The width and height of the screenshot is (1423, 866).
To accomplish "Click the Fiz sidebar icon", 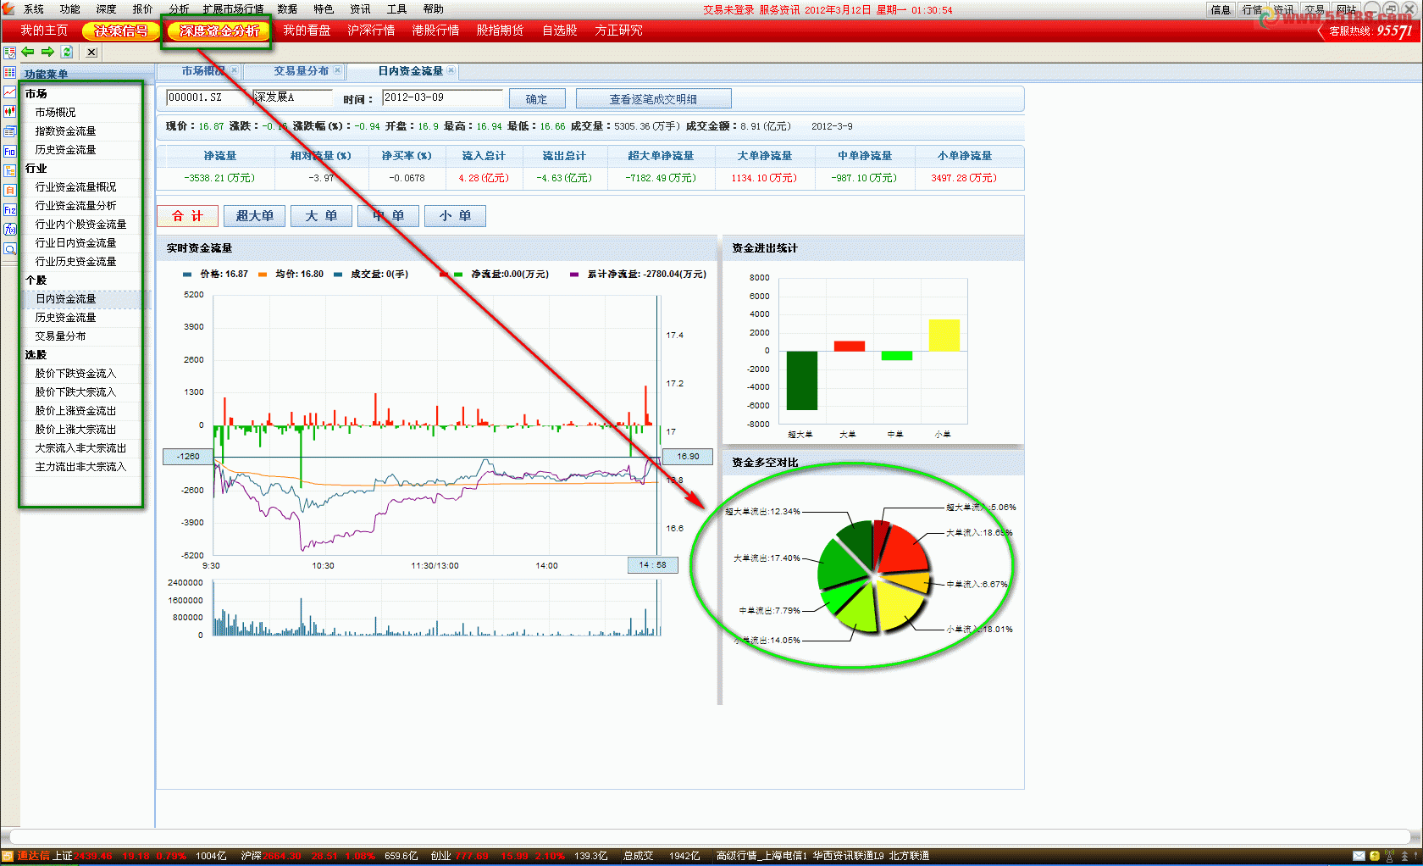I will pyautogui.click(x=9, y=209).
